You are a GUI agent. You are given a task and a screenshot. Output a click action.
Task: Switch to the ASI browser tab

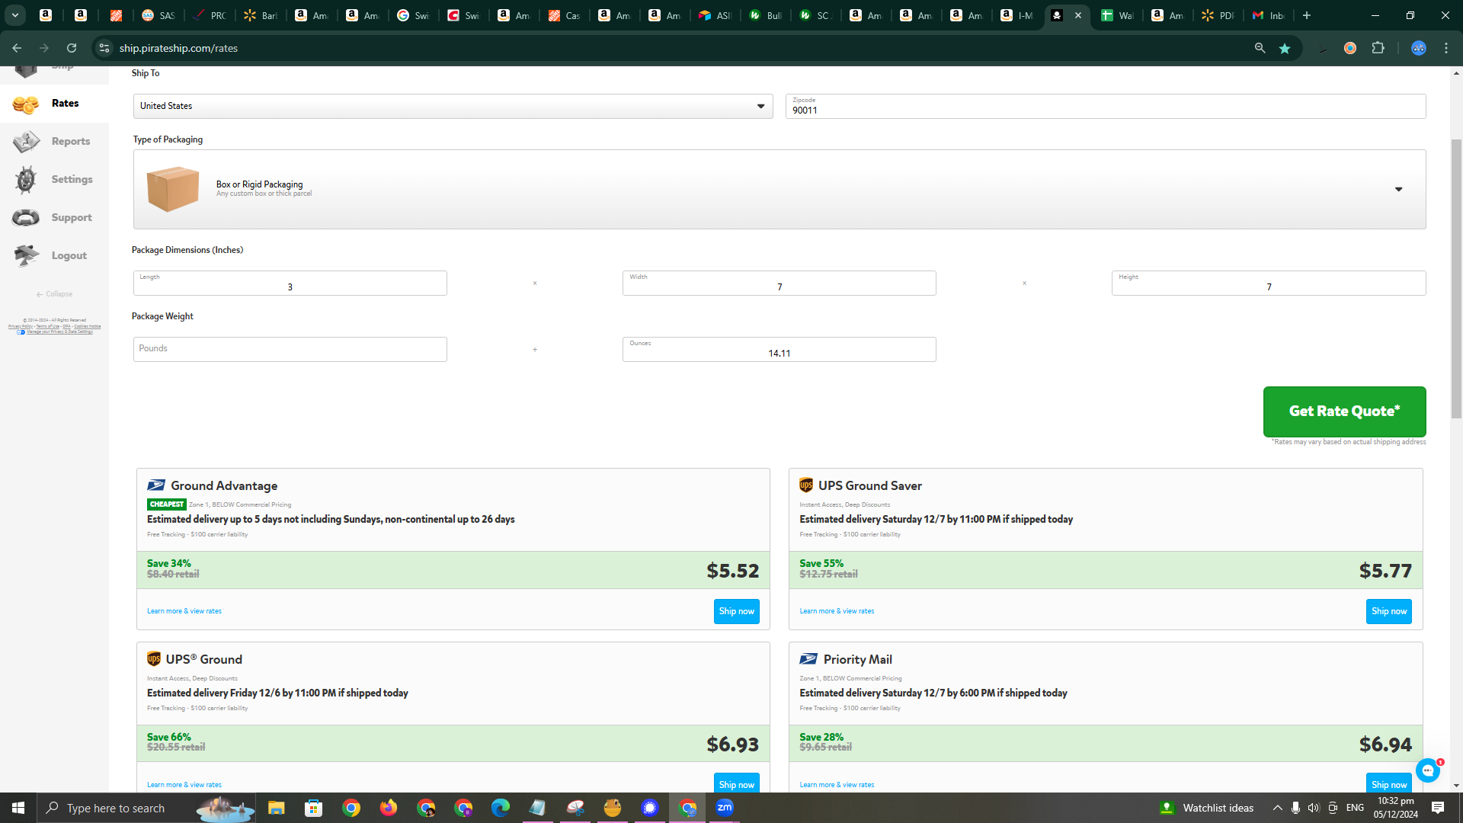tap(715, 15)
